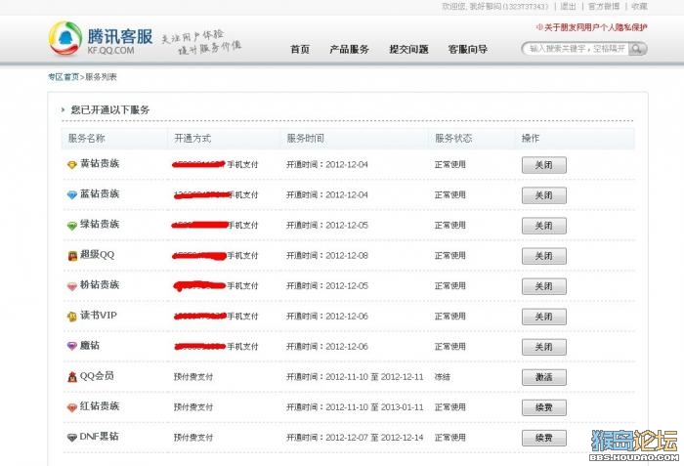Select the 粉钻贵族 service name
The image size is (684, 466).
(x=100, y=285)
